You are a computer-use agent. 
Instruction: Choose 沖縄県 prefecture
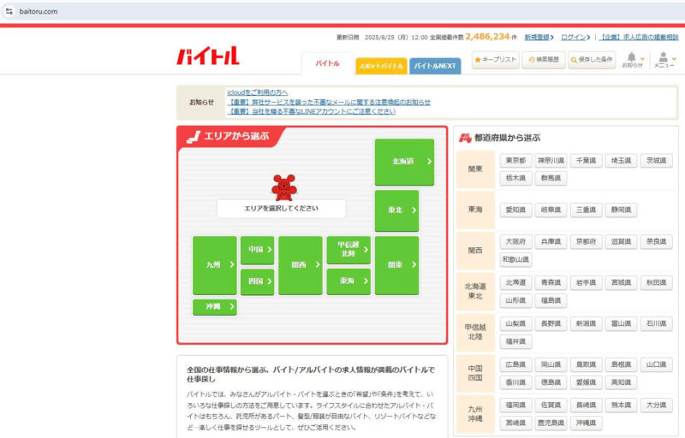pos(587,423)
